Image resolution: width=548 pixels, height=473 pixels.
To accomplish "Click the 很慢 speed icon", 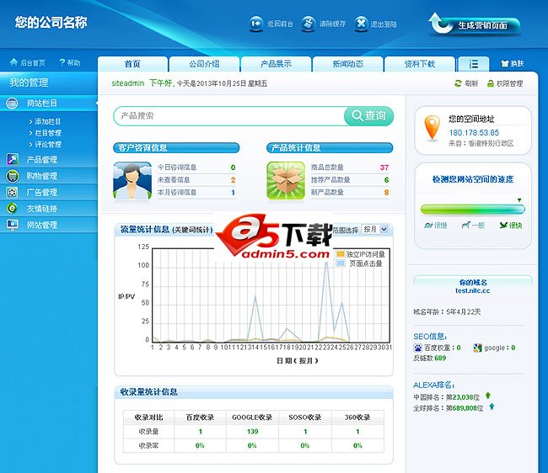I will point(428,226).
